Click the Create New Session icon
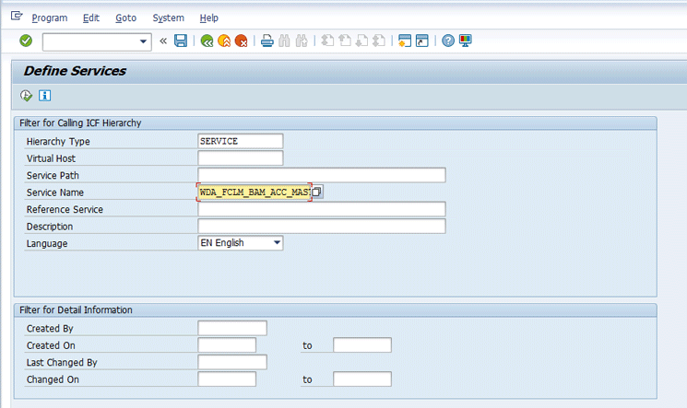Image resolution: width=687 pixels, height=408 pixels. tap(404, 41)
